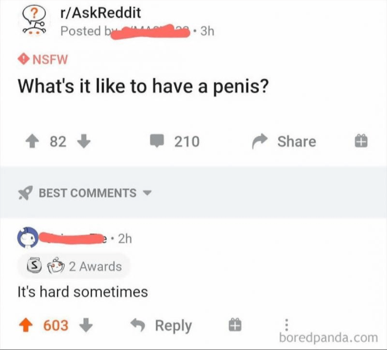Upvote the AskReddit post
This screenshot has height=350, width=387.
[x=32, y=142]
